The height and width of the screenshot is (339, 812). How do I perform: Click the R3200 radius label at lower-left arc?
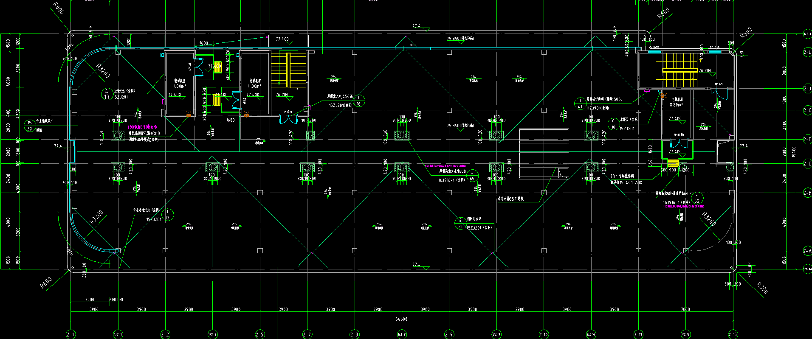click(96, 217)
